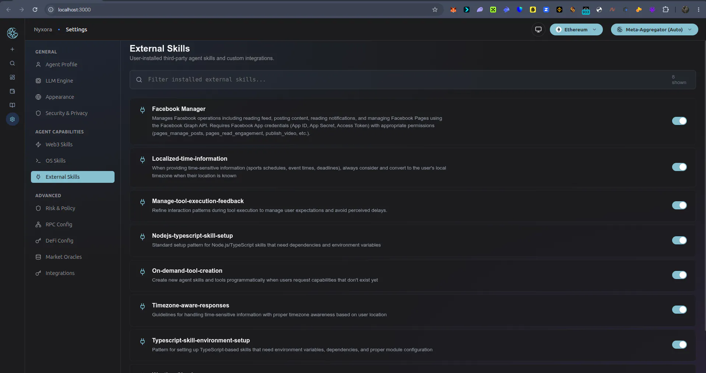Click the Facebook Manager skill title
Screen dimensions: 706x373
[179, 109]
